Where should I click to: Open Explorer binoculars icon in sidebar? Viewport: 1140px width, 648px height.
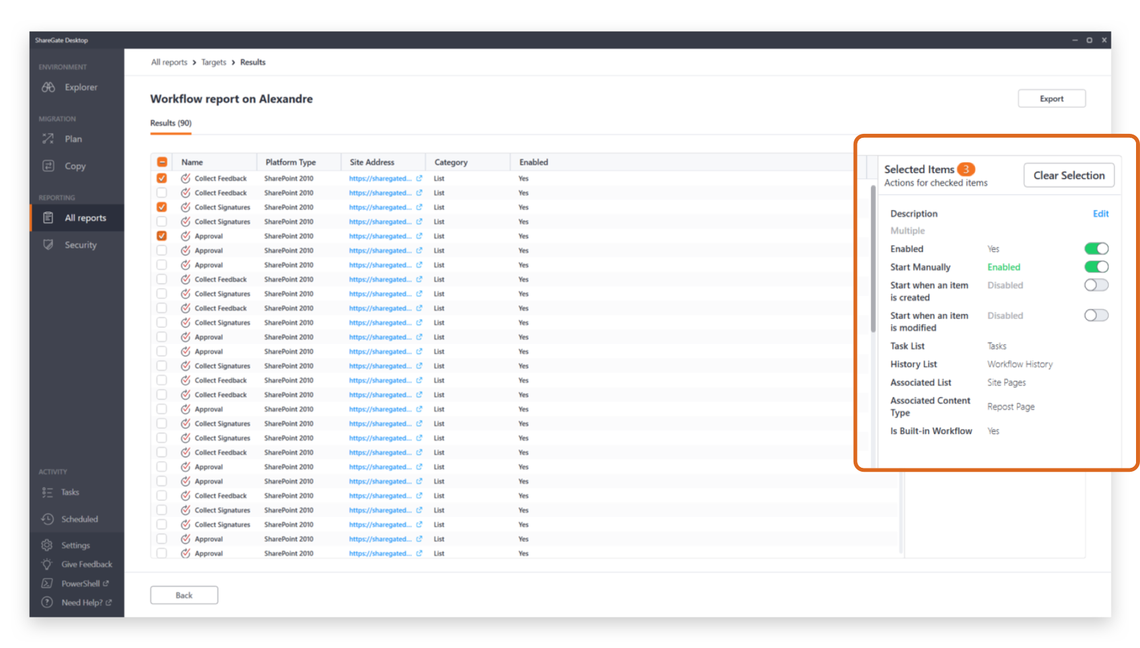point(48,87)
